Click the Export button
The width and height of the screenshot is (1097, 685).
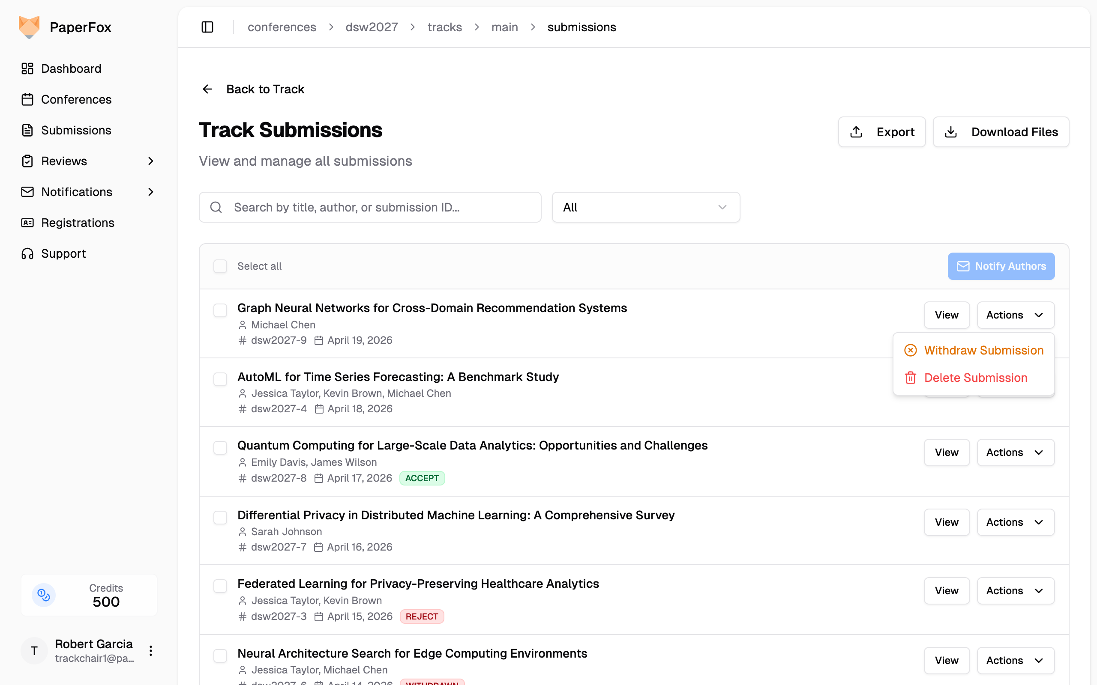(882, 132)
